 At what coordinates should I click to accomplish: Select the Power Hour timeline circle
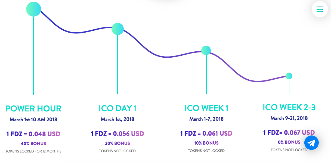33,9
